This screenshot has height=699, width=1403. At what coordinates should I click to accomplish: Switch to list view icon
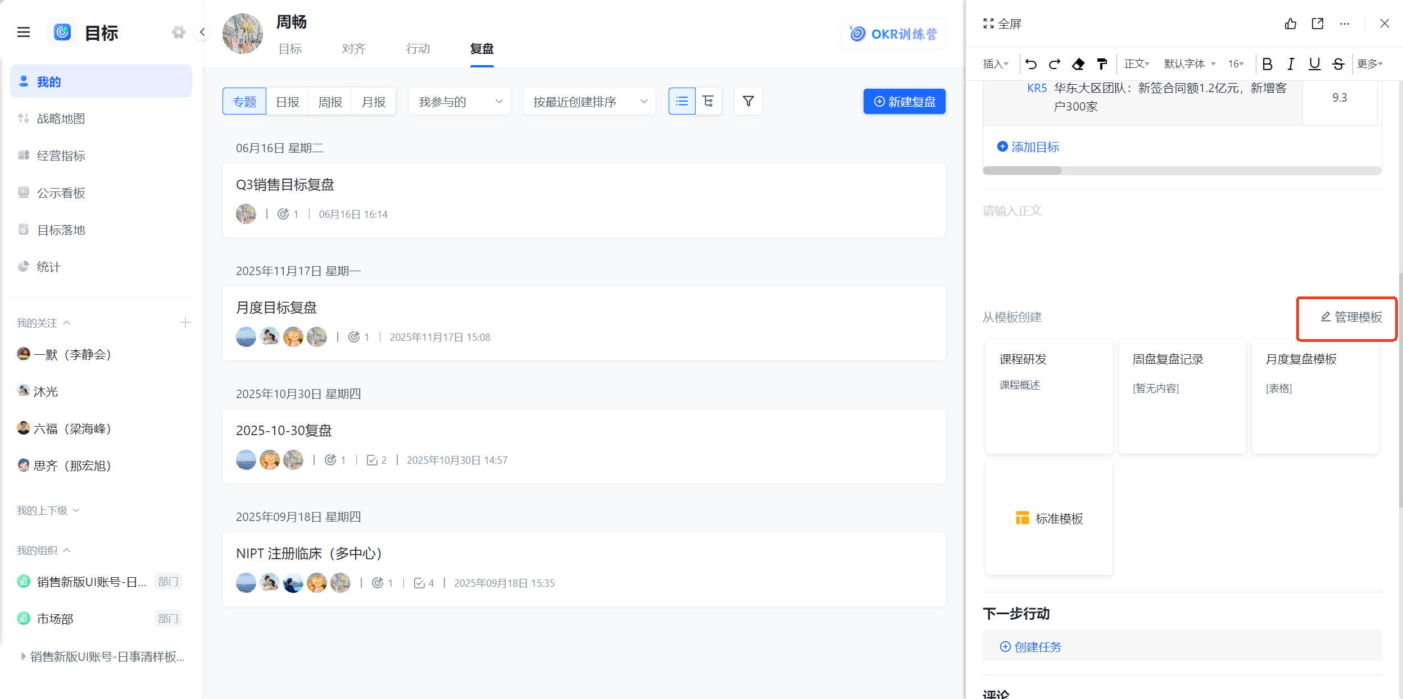pyautogui.click(x=682, y=101)
